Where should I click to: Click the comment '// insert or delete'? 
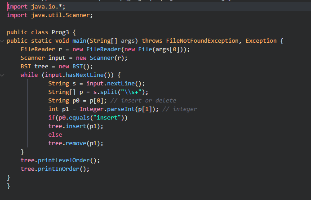(x=143, y=100)
